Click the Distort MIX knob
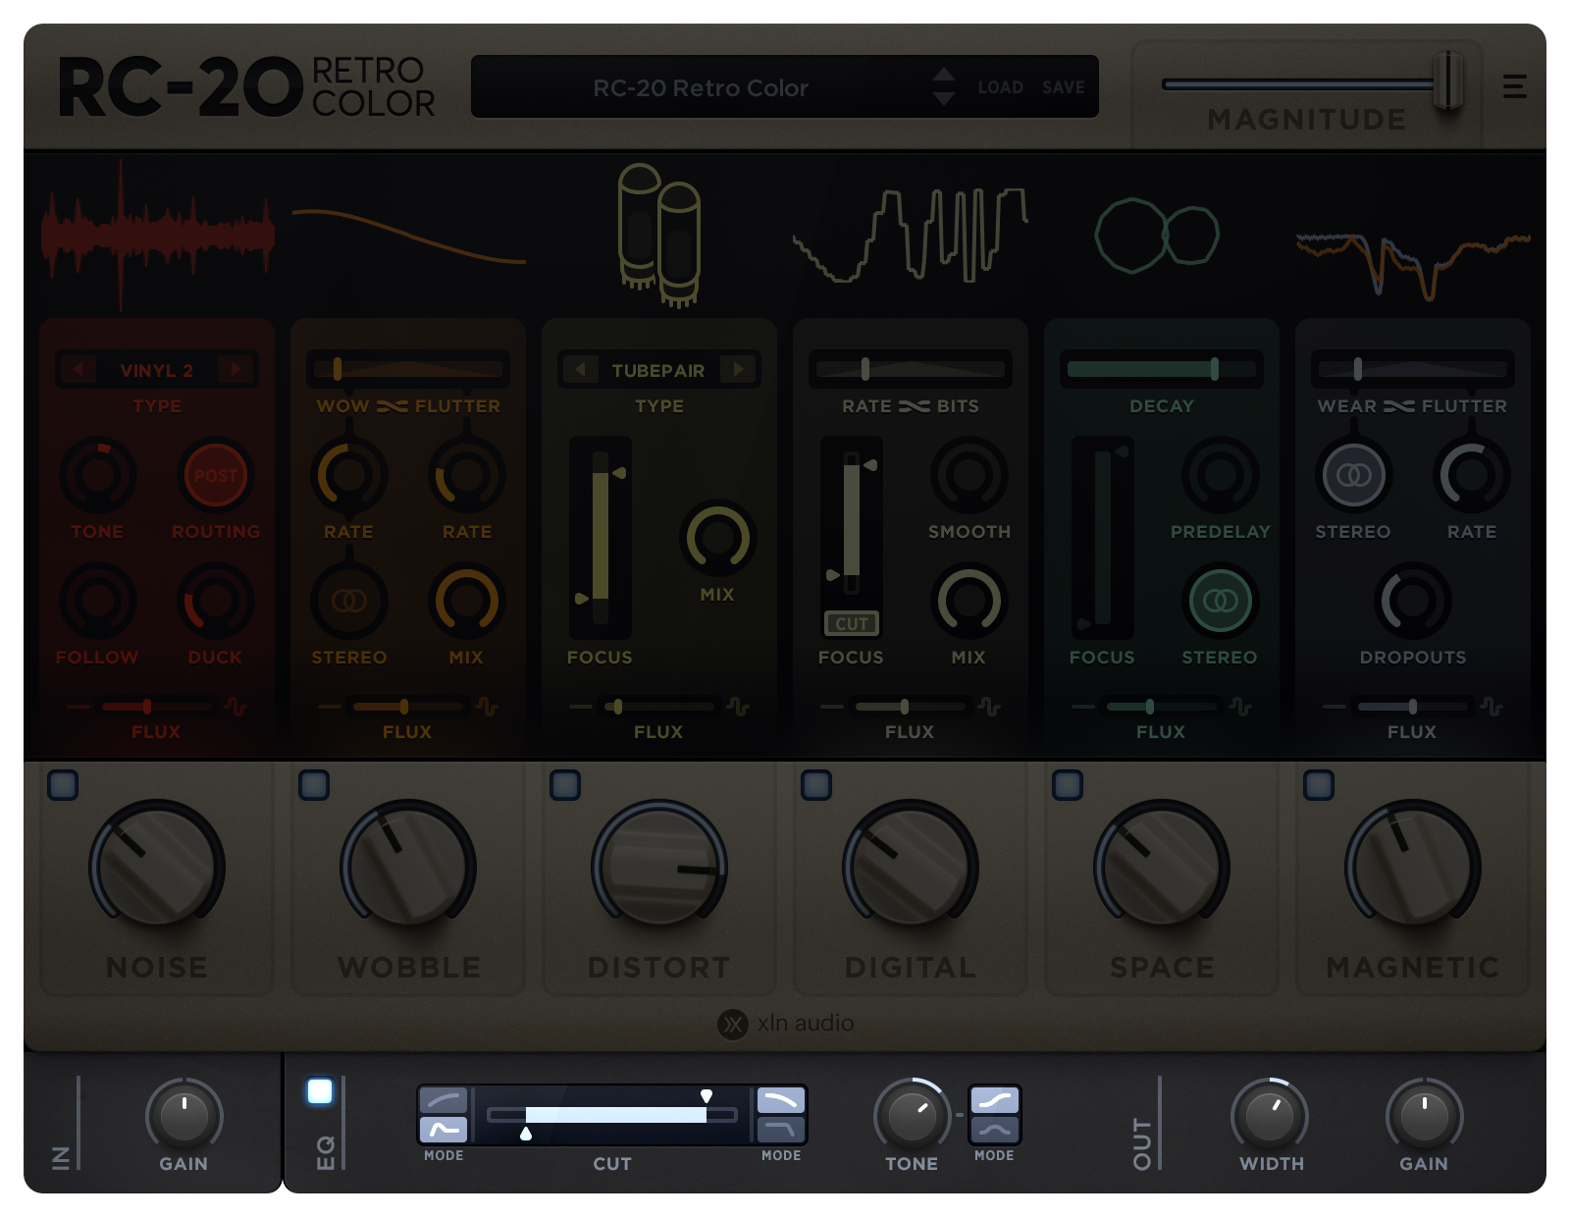Screen dimensions: 1570x1217 (x=718, y=538)
